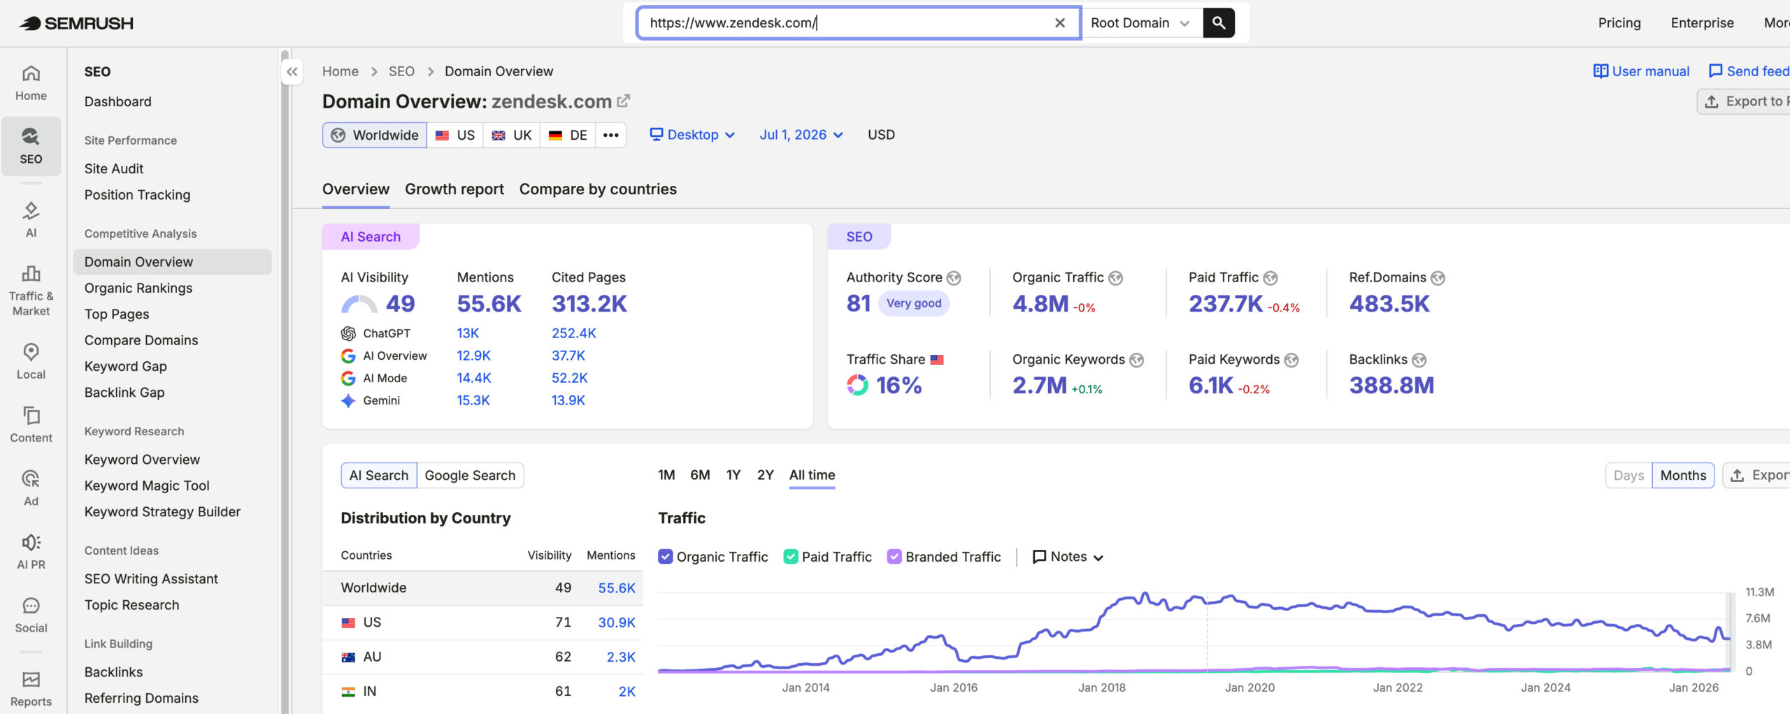Open the Growth report tab
This screenshot has height=714, width=1790.
(x=454, y=189)
